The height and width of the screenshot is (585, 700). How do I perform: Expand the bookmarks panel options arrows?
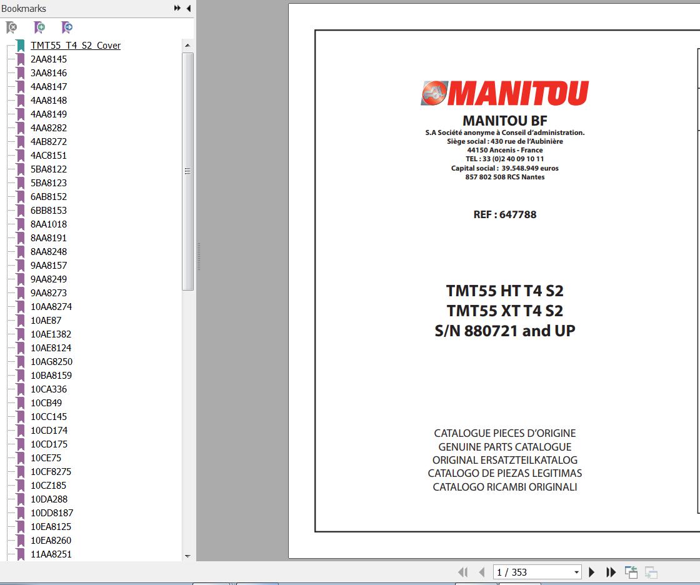pos(177,8)
